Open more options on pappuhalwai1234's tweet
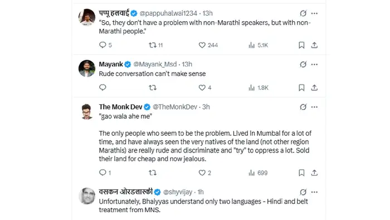The image size is (390, 220). (x=314, y=13)
